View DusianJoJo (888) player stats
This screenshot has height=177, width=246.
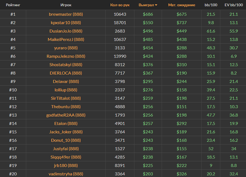pyautogui.click(x=66, y=31)
